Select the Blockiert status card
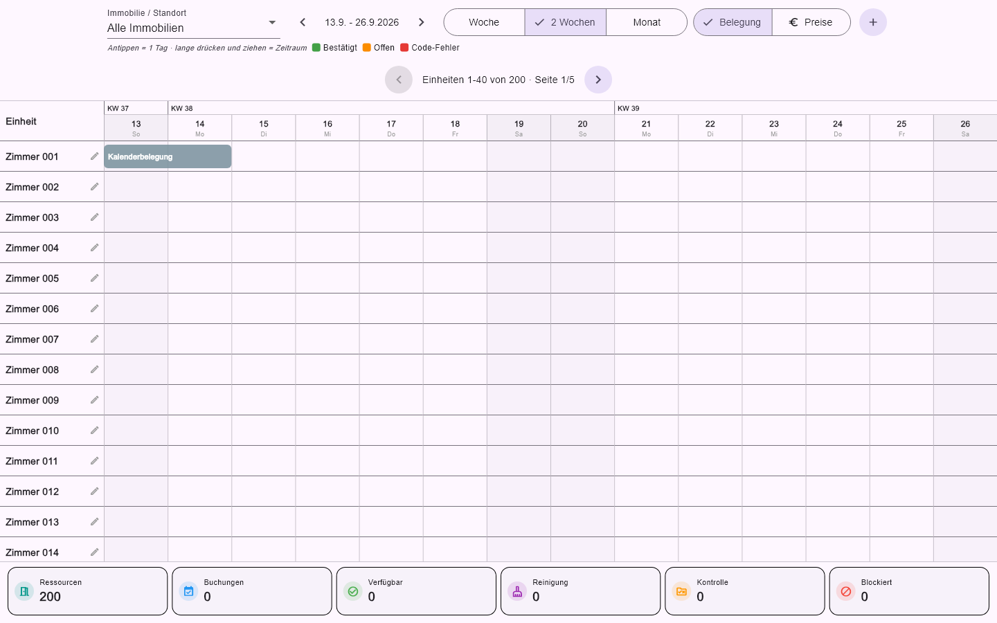This screenshot has height=623, width=997. coord(909,591)
